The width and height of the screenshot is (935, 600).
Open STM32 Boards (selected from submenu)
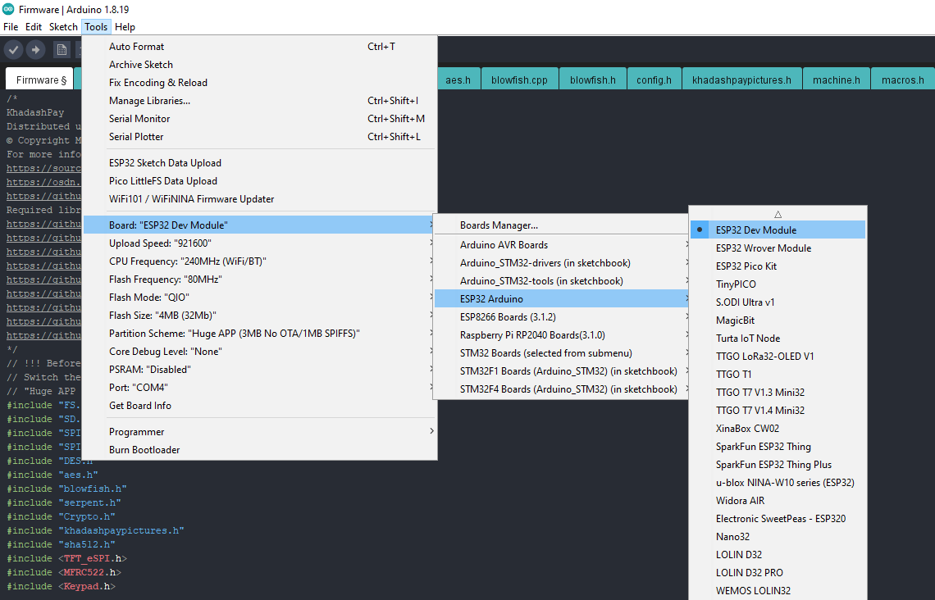pyautogui.click(x=562, y=353)
